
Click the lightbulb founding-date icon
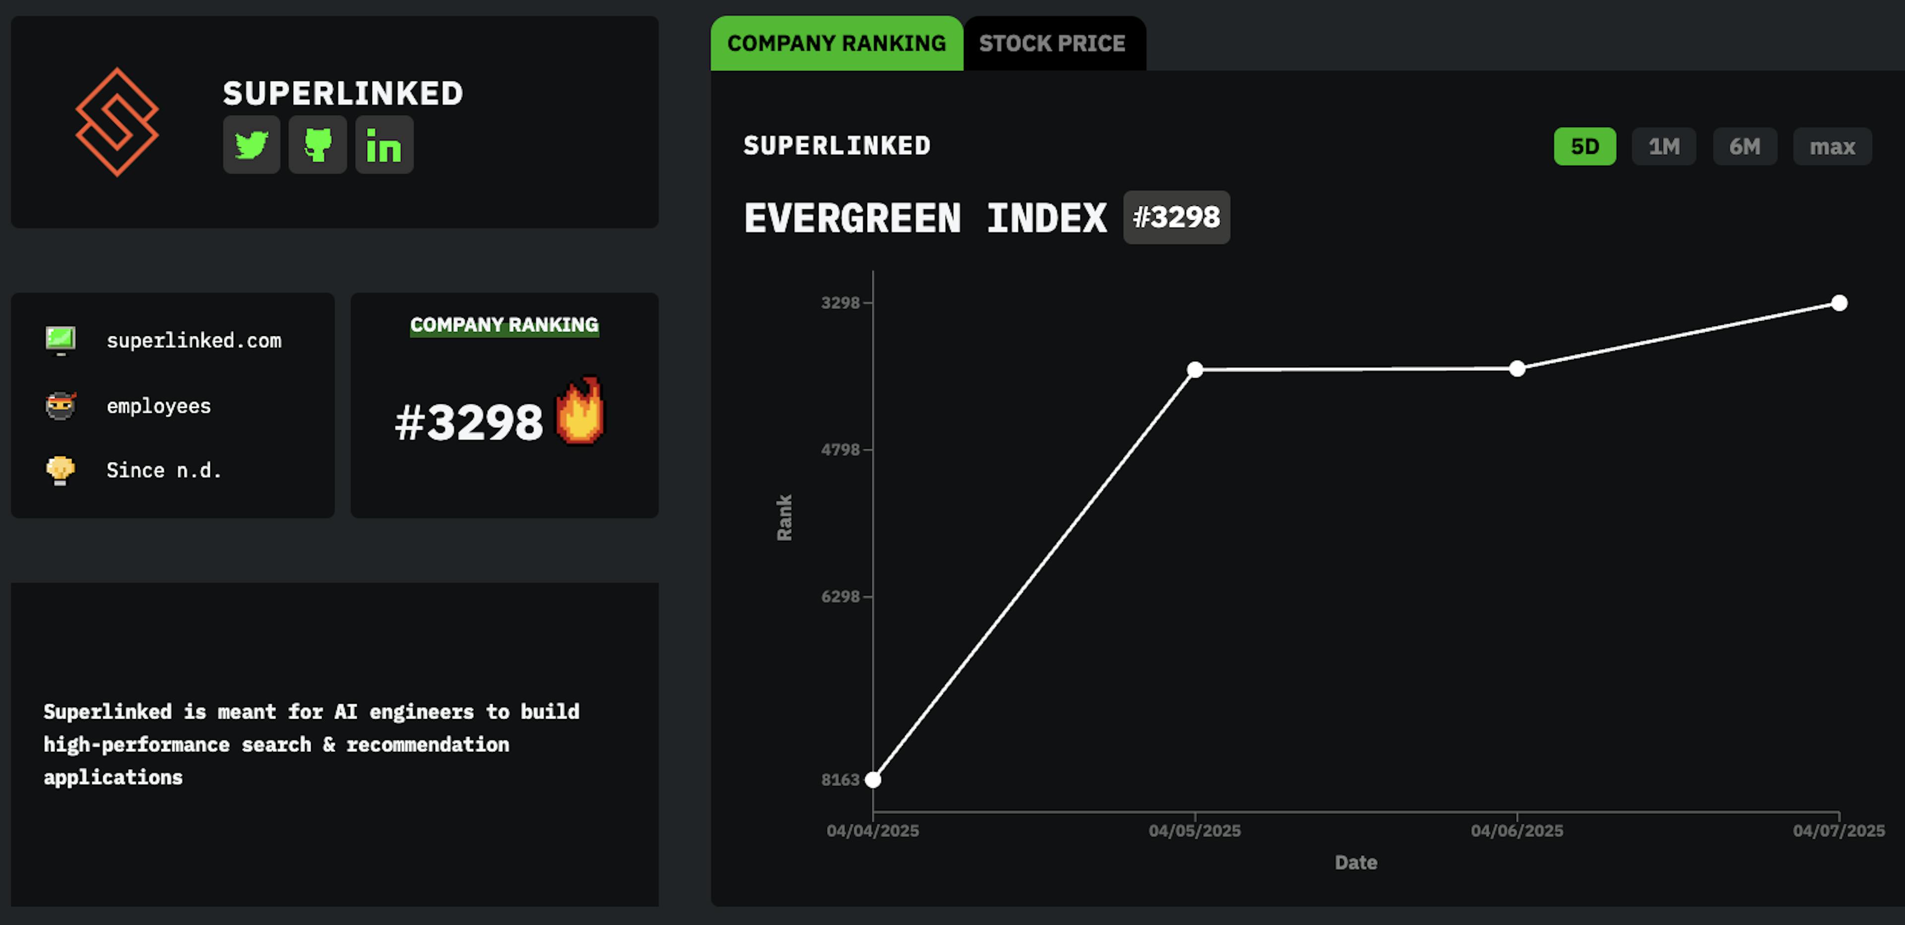(x=61, y=470)
